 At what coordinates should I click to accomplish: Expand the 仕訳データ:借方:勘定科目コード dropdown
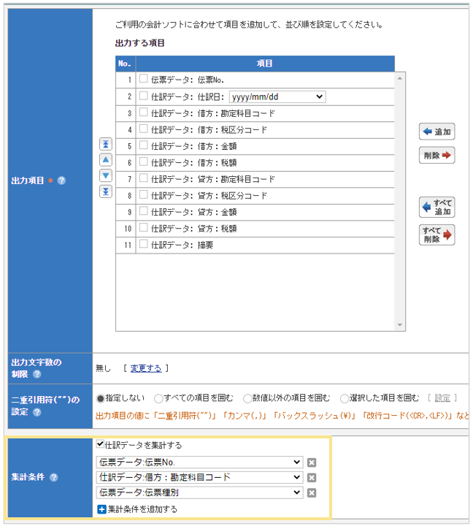(x=199, y=478)
